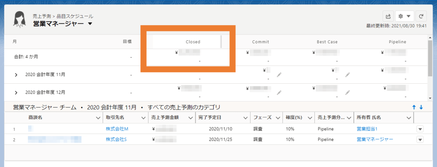Open the 営業マネージャー forecast user dropdown
The image size is (437, 167).
click(x=90, y=24)
